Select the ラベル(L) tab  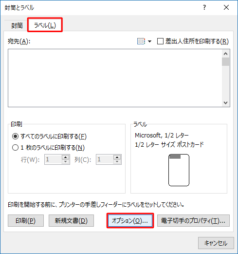(x=45, y=25)
